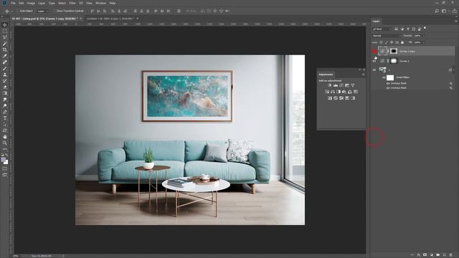The height and width of the screenshot is (258, 459).
Task: Select the Eraser tool
Action: (5, 87)
